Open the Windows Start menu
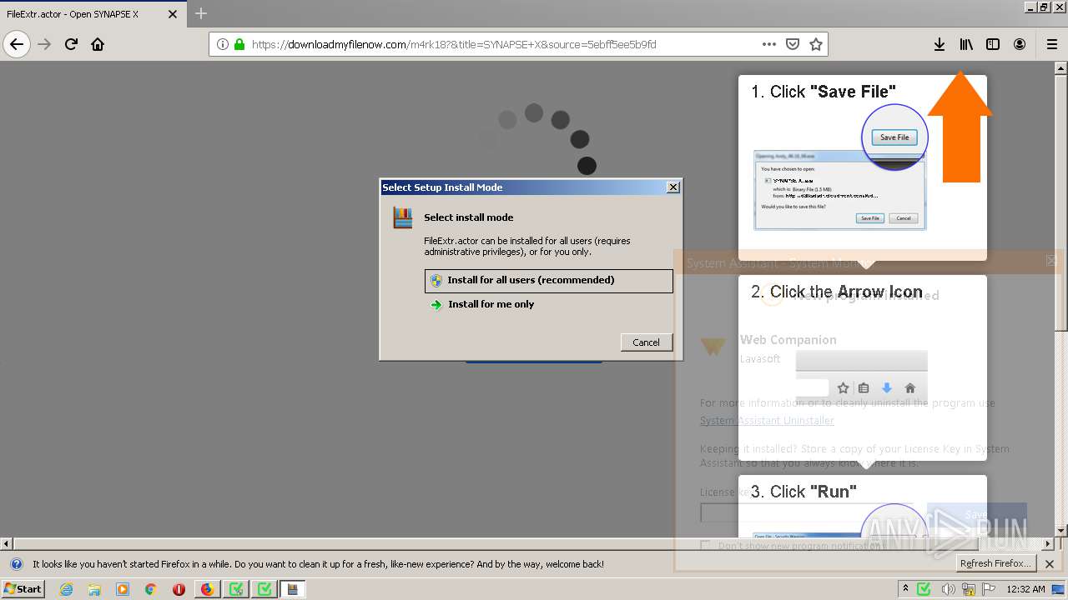 click(23, 588)
